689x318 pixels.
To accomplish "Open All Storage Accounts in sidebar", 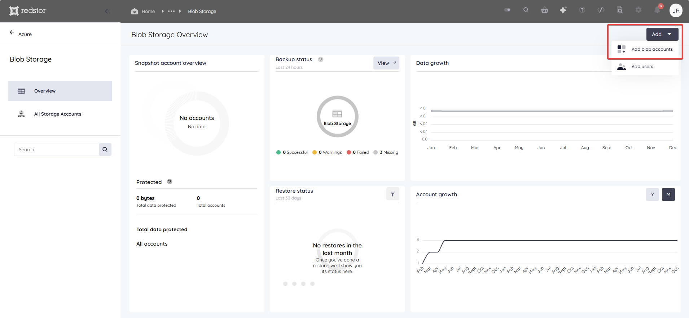I will coord(60,114).
